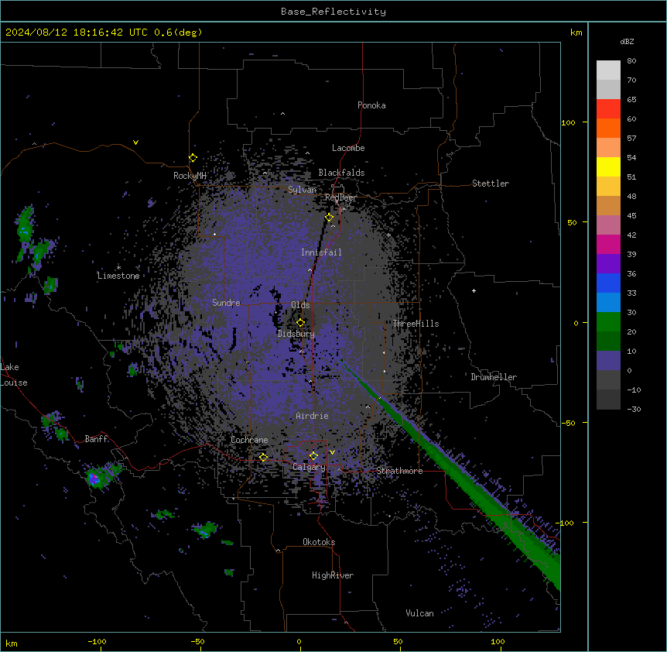This screenshot has width=667, height=652.
Task: Click the 50 tick on the bottom axis
Action: click(398, 641)
